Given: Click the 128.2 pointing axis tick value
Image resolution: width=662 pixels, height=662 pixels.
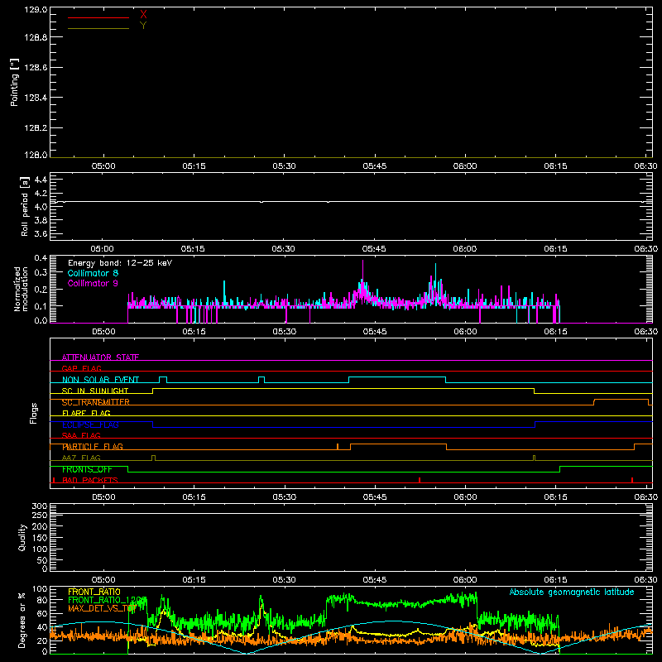Looking at the screenshot, I should coord(36,128).
